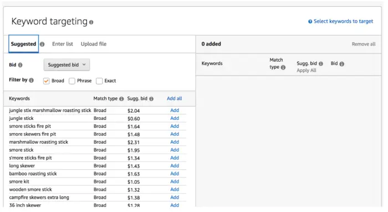Click info icon next to Suggested tab
Image resolution: width=388 pixels, height=212 pixels.
42,44
